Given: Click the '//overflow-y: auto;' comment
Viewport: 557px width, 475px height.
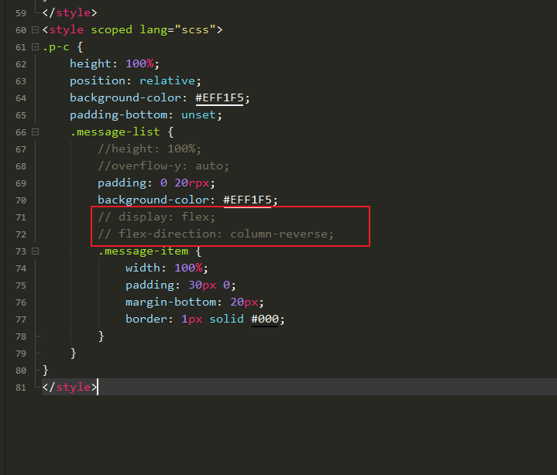Looking at the screenshot, I should [163, 166].
